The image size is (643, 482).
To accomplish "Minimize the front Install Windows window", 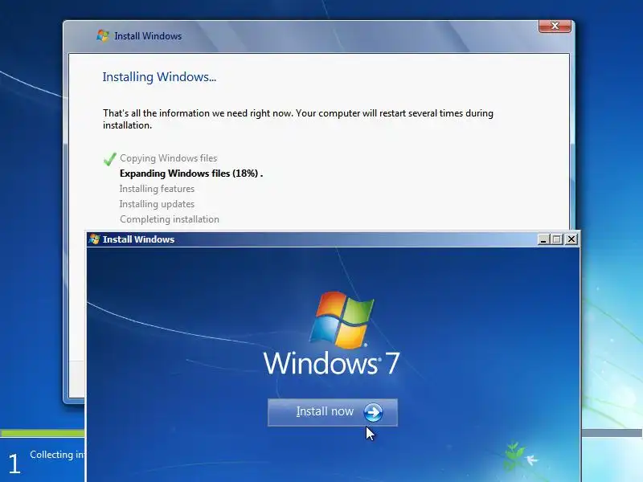I will 543,239.
